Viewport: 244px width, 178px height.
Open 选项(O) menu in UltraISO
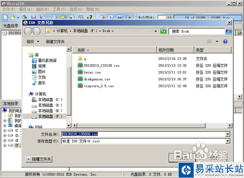76,9
